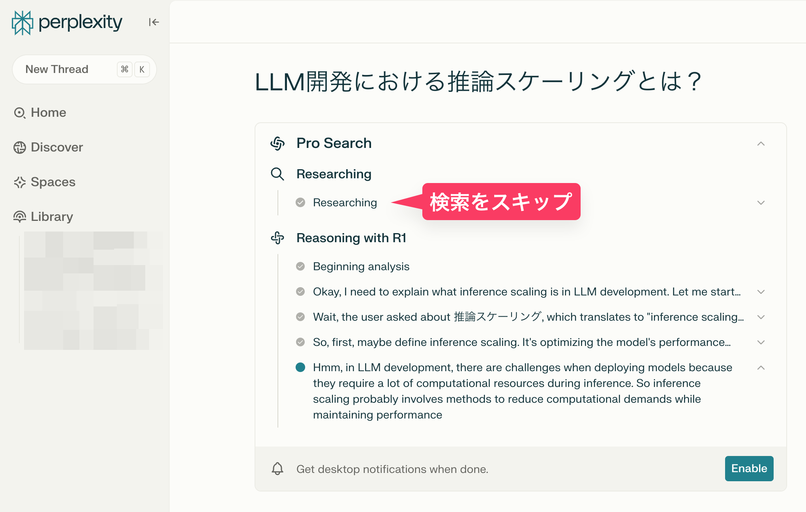Click the notification bell icon

point(277,469)
